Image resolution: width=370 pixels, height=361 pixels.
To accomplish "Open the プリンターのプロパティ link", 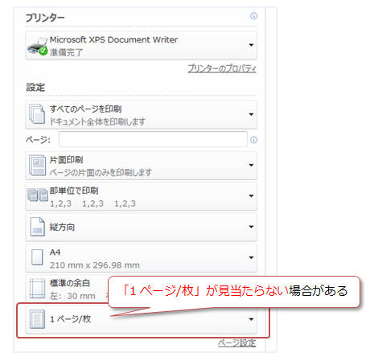I will click(x=222, y=68).
